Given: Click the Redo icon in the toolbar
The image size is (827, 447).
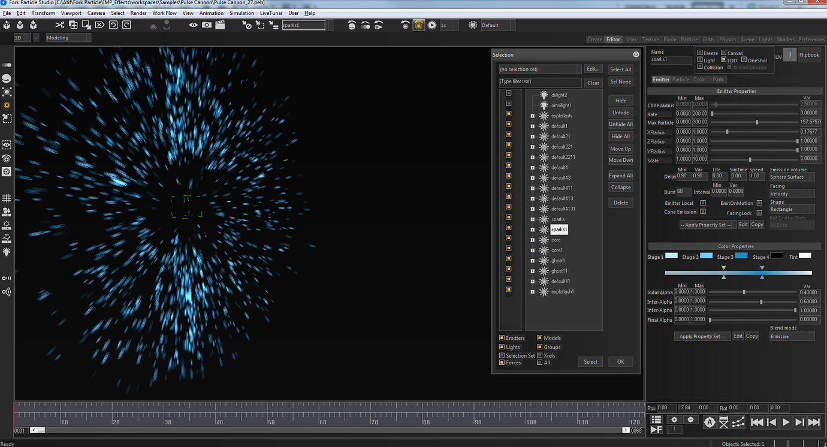Looking at the screenshot, I should (126, 25).
